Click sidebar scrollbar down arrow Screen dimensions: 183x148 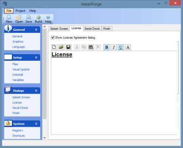(45, 138)
